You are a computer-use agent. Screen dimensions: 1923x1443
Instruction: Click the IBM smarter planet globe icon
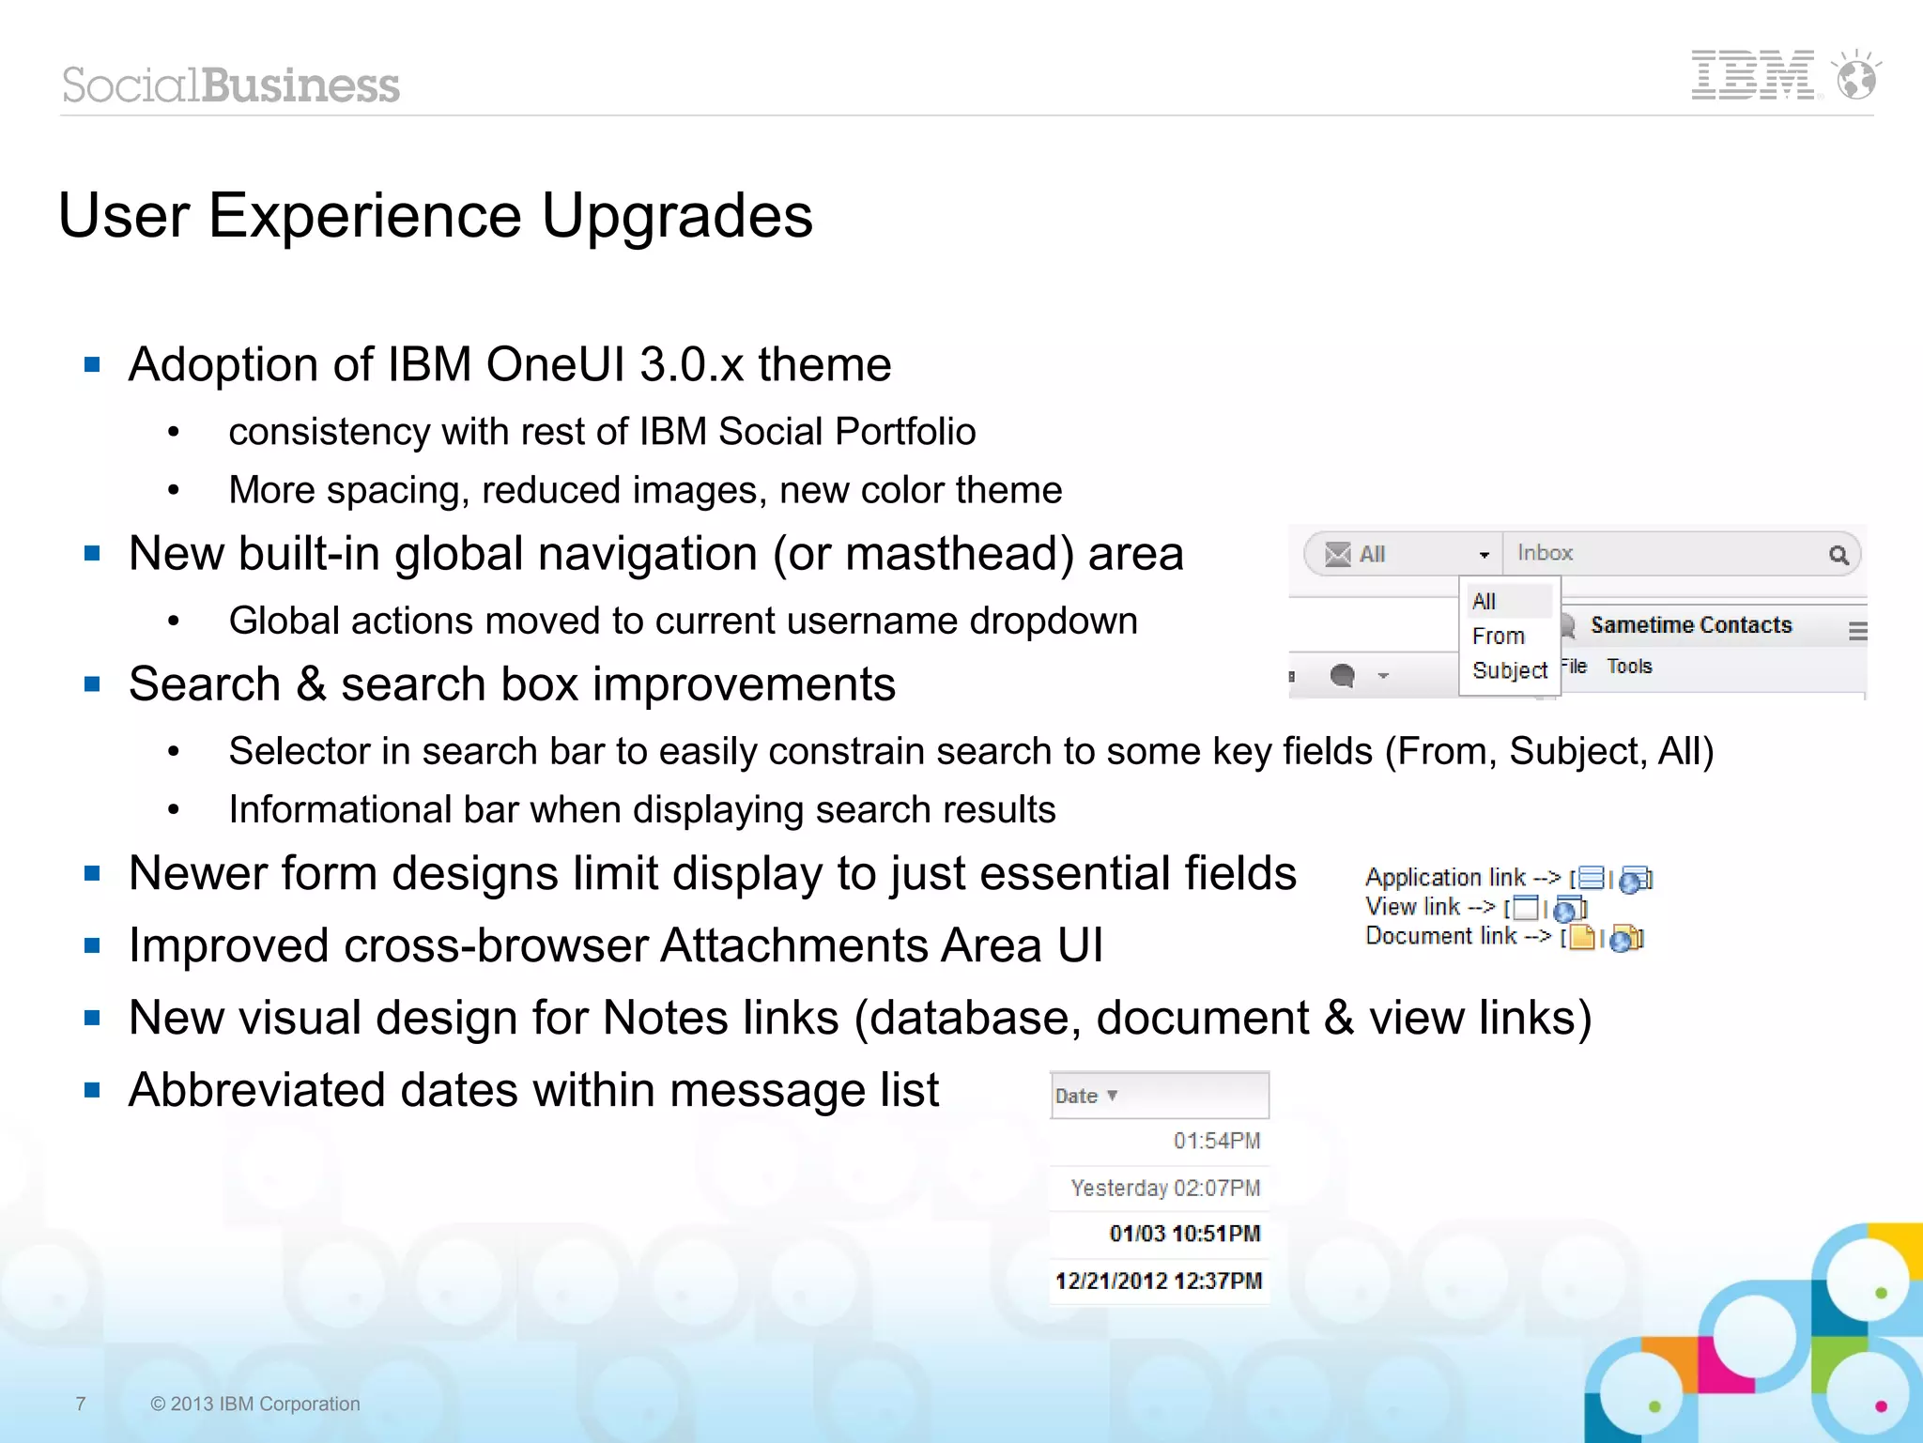(1856, 75)
